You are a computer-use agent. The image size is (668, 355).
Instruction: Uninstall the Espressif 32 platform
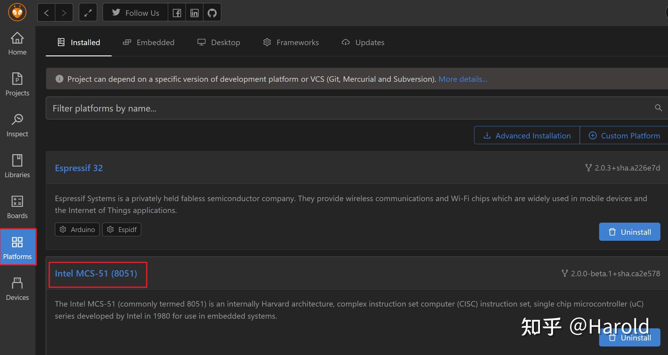click(629, 231)
